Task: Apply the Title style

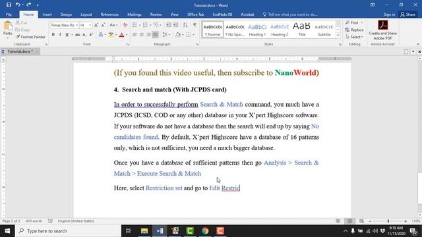Action: coord(302,30)
